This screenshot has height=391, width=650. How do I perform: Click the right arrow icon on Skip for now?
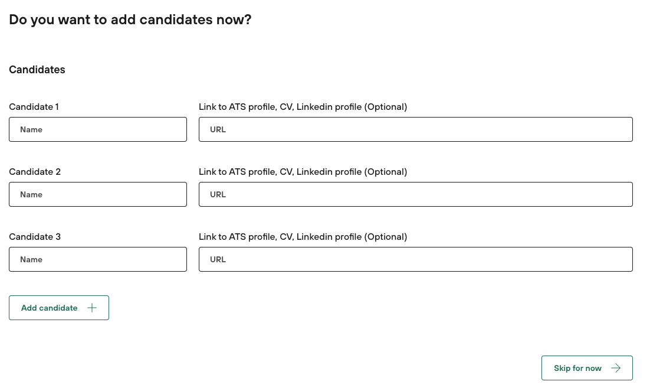[x=616, y=368]
